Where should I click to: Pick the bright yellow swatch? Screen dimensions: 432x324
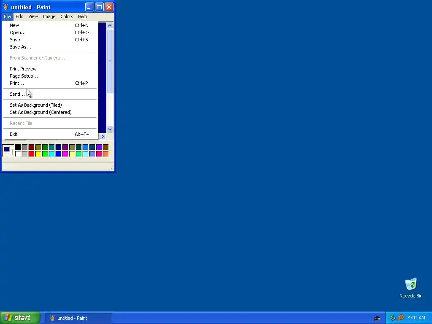point(38,154)
